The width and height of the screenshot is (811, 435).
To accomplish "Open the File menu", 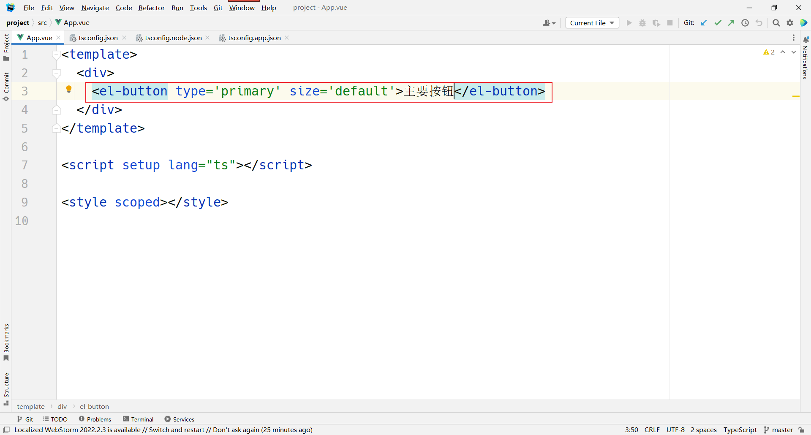I will [29, 8].
